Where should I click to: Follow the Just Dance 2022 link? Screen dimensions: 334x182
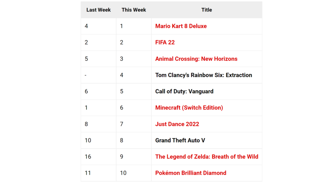click(177, 124)
